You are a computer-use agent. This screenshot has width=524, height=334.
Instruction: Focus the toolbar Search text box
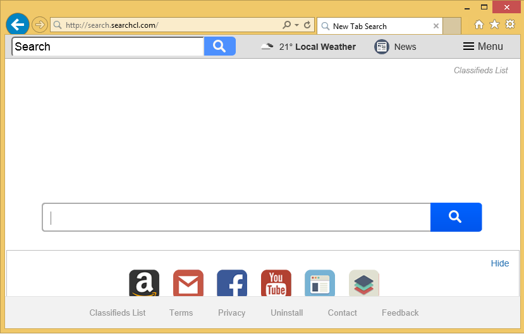pyautogui.click(x=107, y=46)
